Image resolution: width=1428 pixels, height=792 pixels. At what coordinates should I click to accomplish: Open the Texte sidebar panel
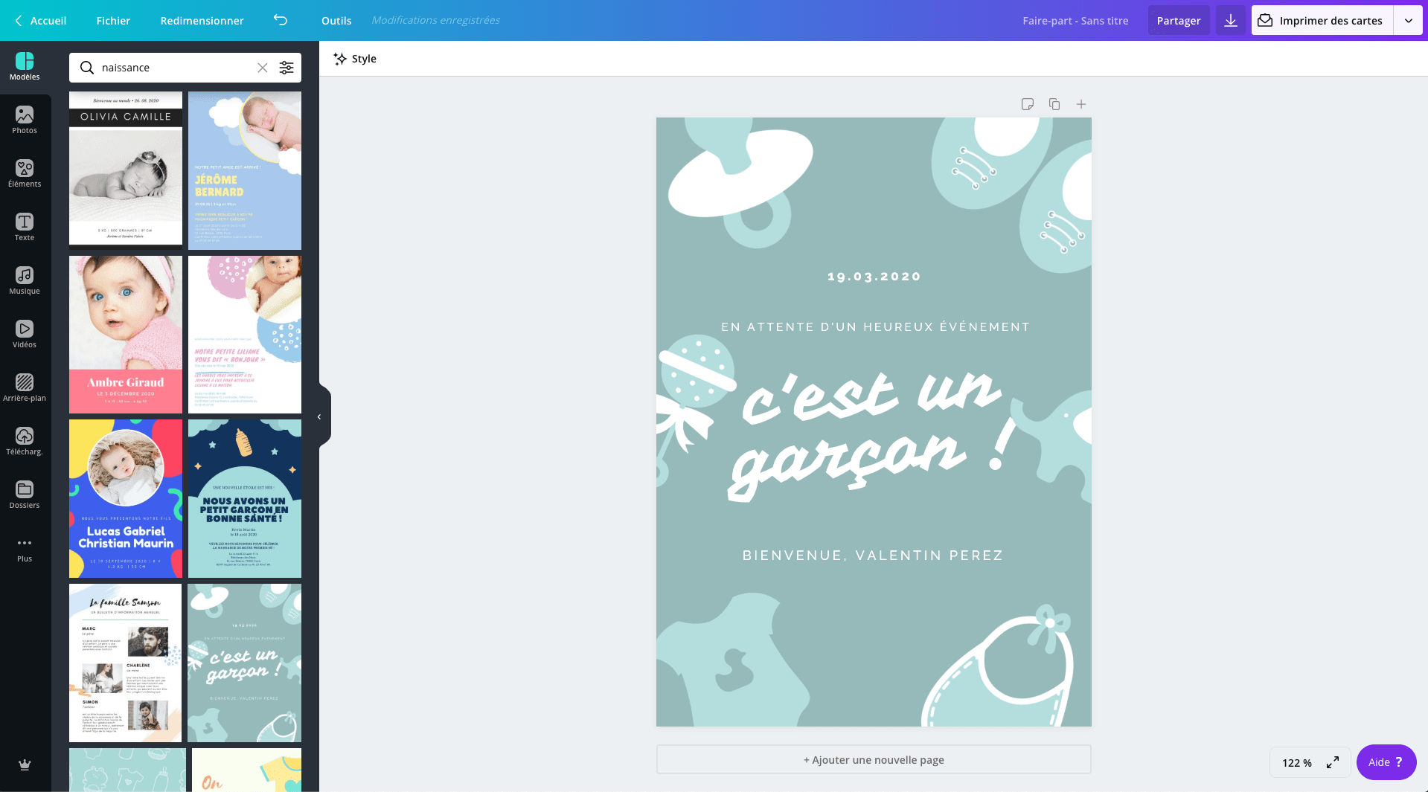click(x=25, y=227)
